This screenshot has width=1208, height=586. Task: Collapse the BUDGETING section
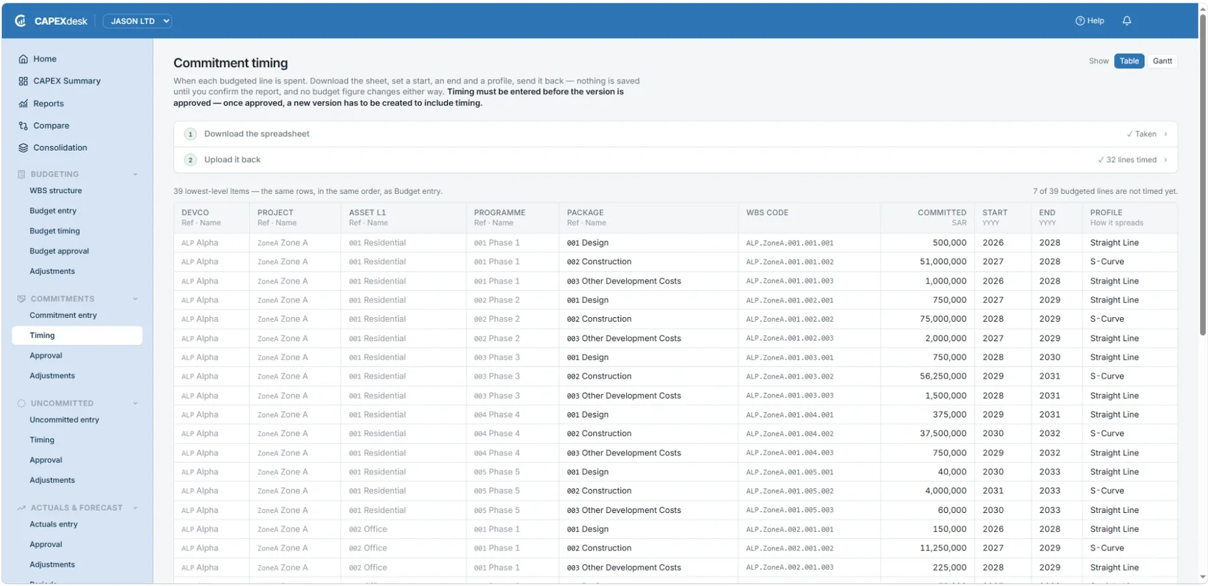[x=135, y=174]
